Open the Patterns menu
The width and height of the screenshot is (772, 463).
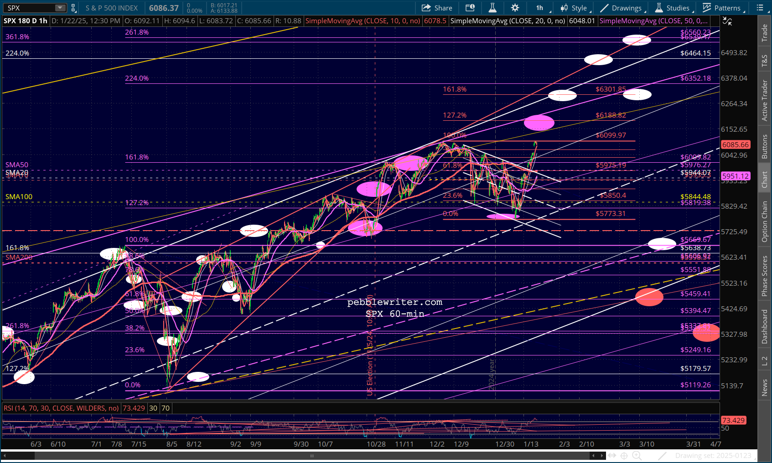point(724,8)
